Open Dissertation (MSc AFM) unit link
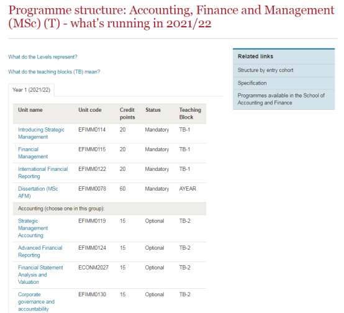344x313 pixels. pyautogui.click(x=38, y=193)
